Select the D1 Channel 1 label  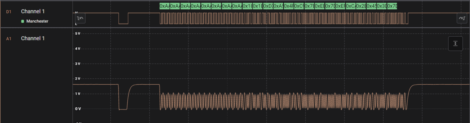tap(33, 11)
